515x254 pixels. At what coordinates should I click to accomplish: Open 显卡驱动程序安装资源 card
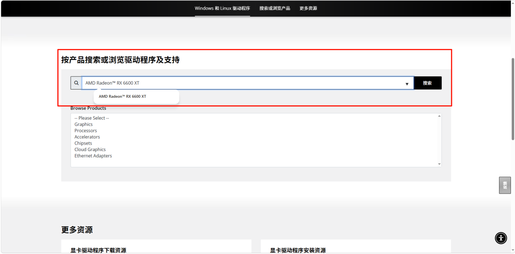(356, 247)
